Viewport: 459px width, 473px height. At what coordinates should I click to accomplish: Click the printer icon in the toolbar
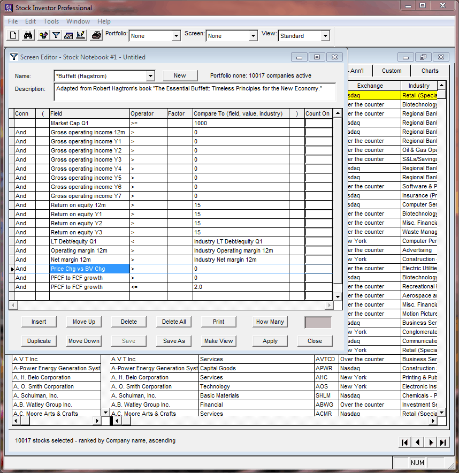coord(96,36)
